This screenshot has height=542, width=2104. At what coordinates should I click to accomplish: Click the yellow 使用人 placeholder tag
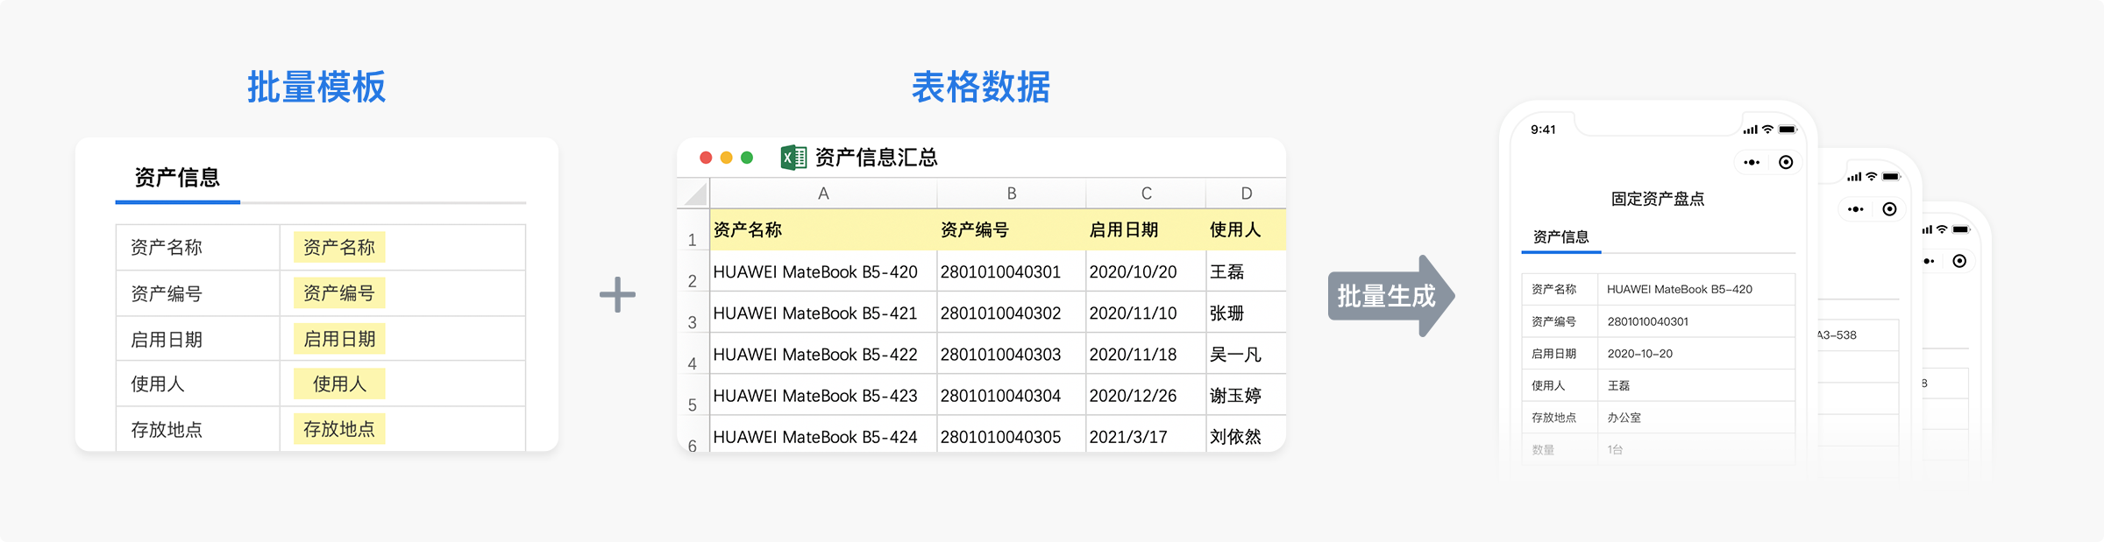coord(339,384)
